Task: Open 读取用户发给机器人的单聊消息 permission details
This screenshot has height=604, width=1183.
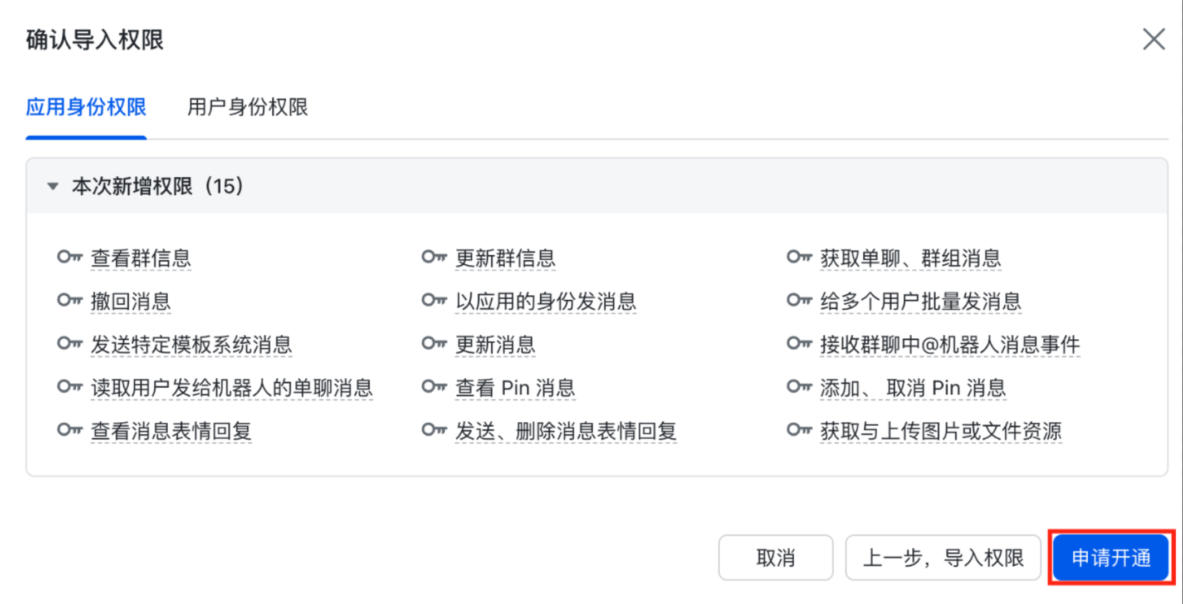Action: (232, 388)
